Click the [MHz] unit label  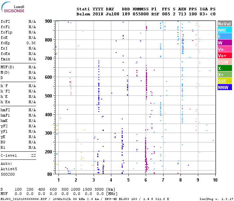[112, 194]
